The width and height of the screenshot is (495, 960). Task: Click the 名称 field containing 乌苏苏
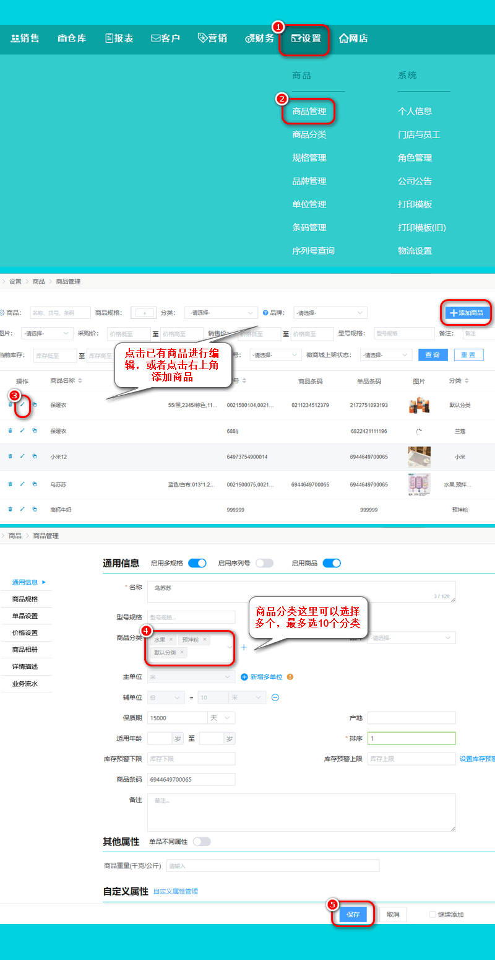coord(301,591)
